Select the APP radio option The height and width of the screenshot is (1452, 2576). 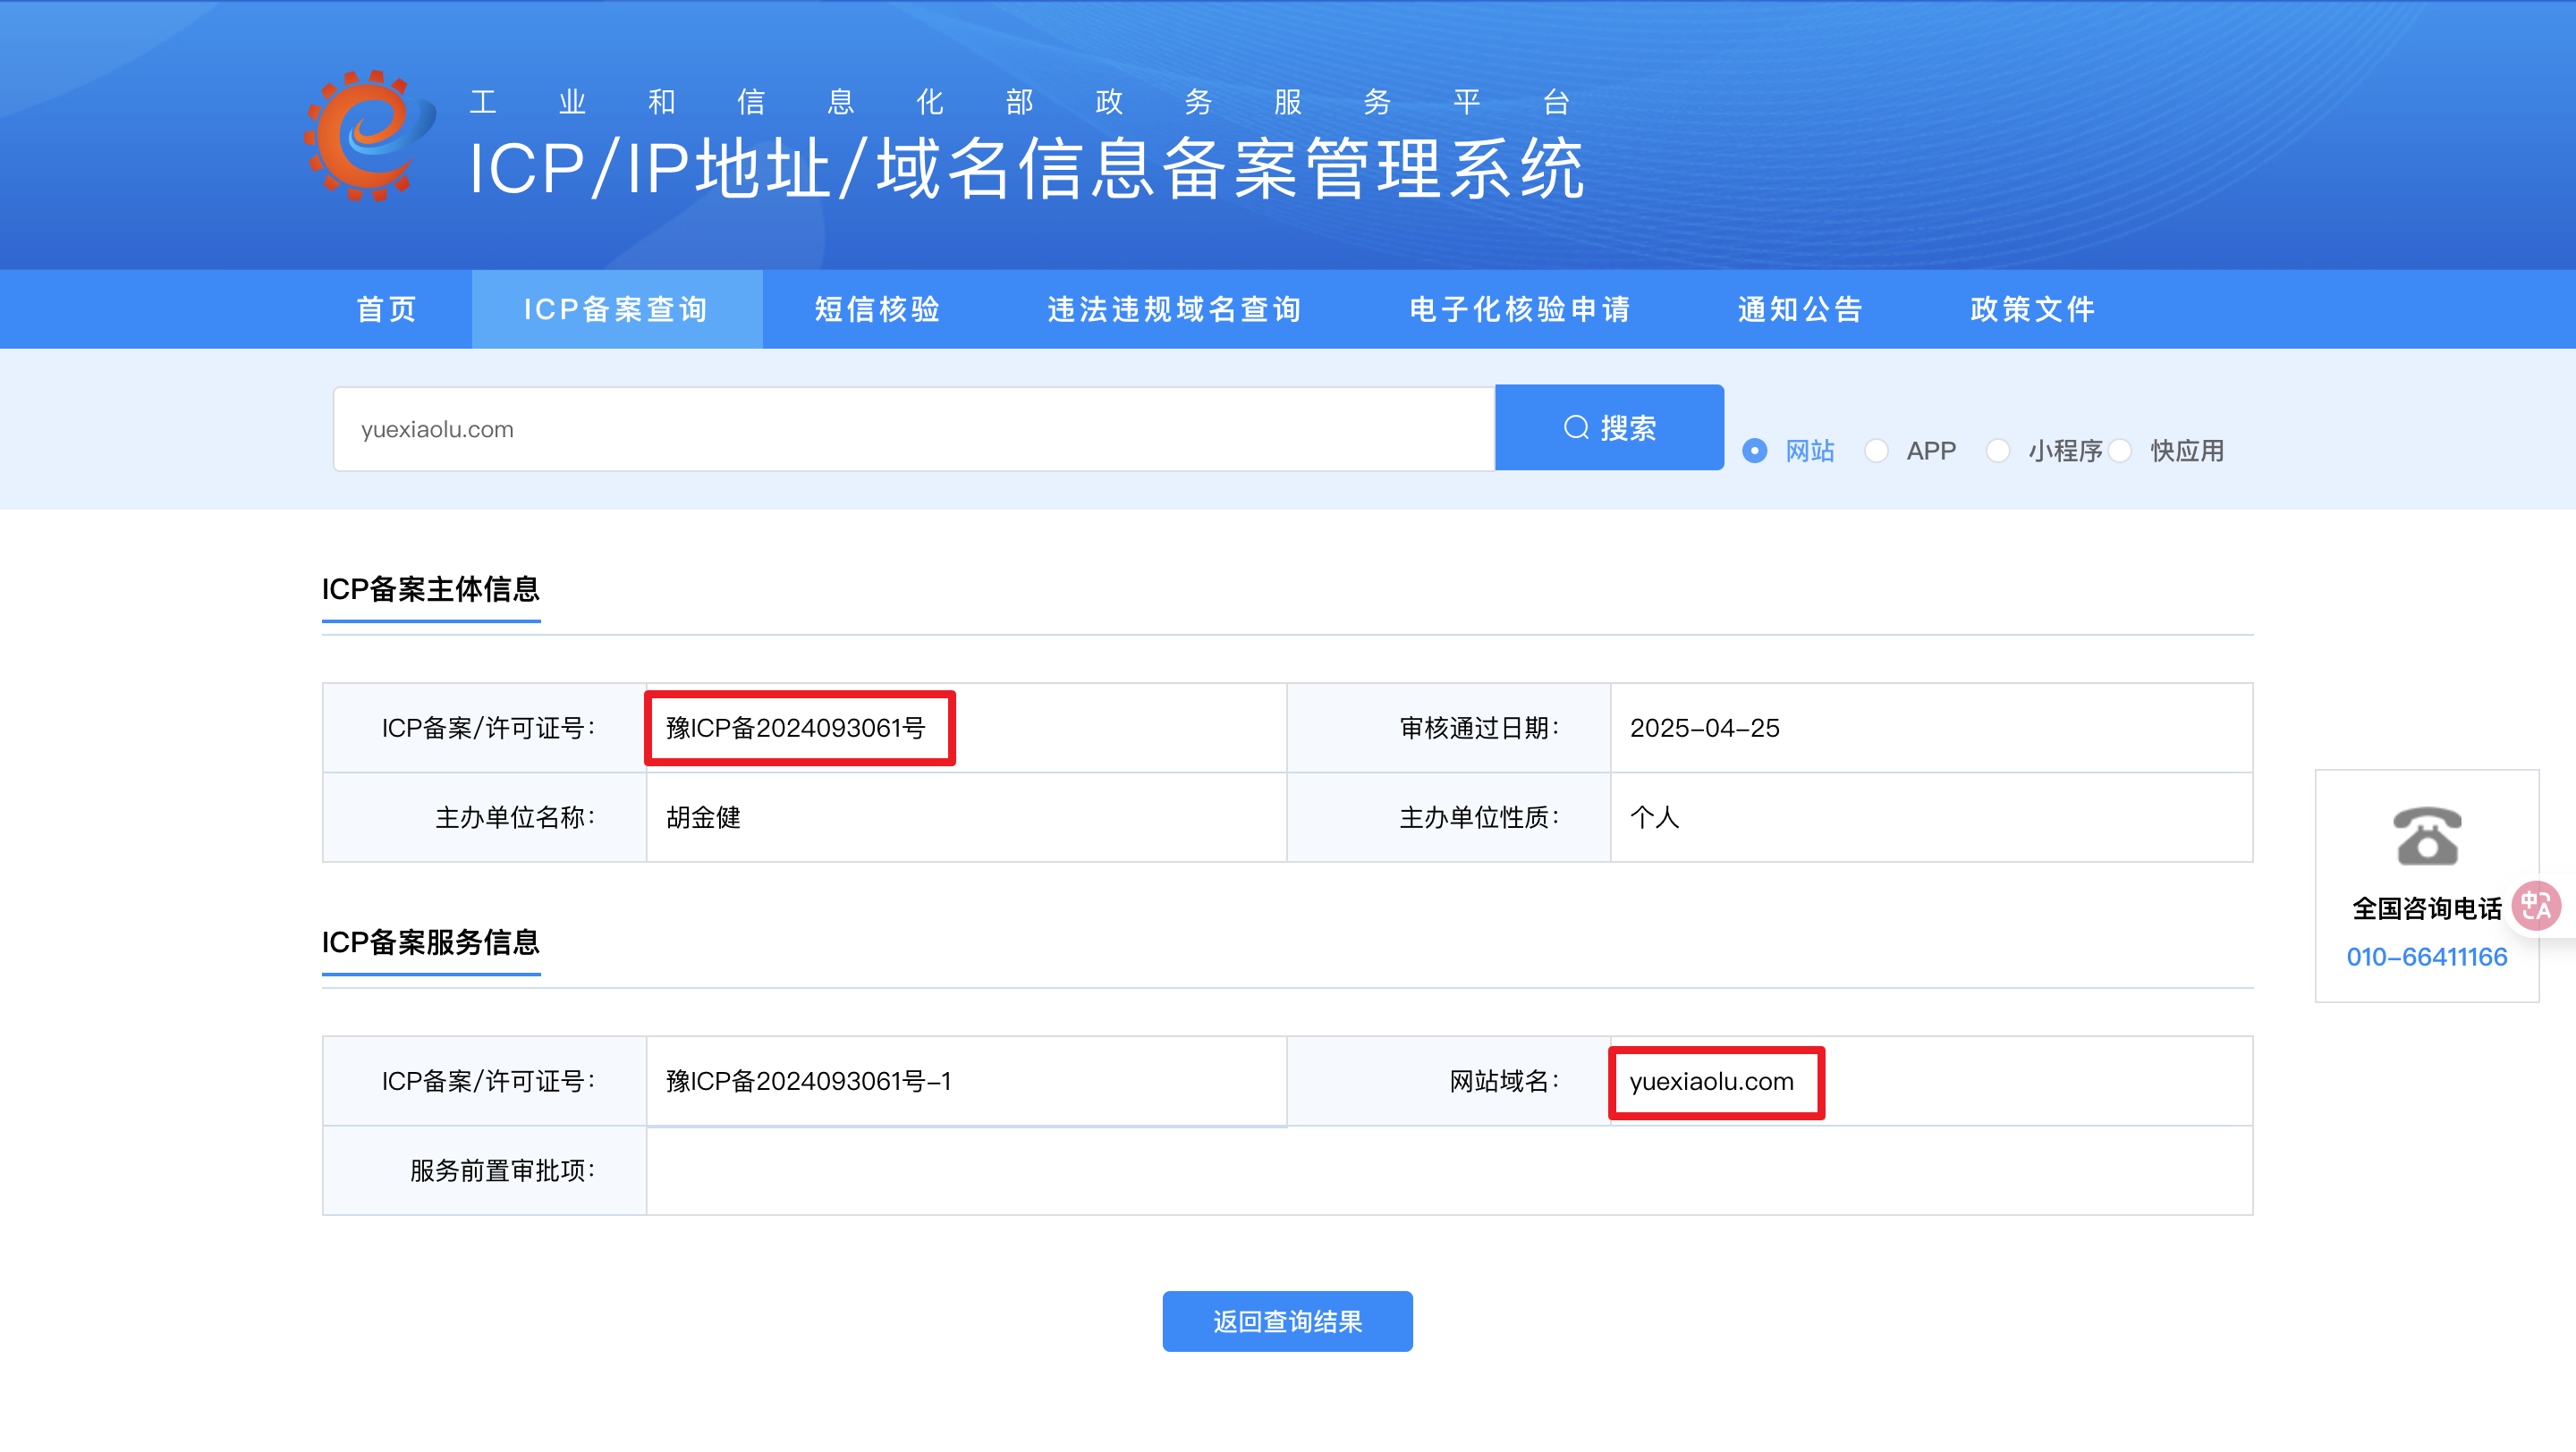tap(1876, 451)
